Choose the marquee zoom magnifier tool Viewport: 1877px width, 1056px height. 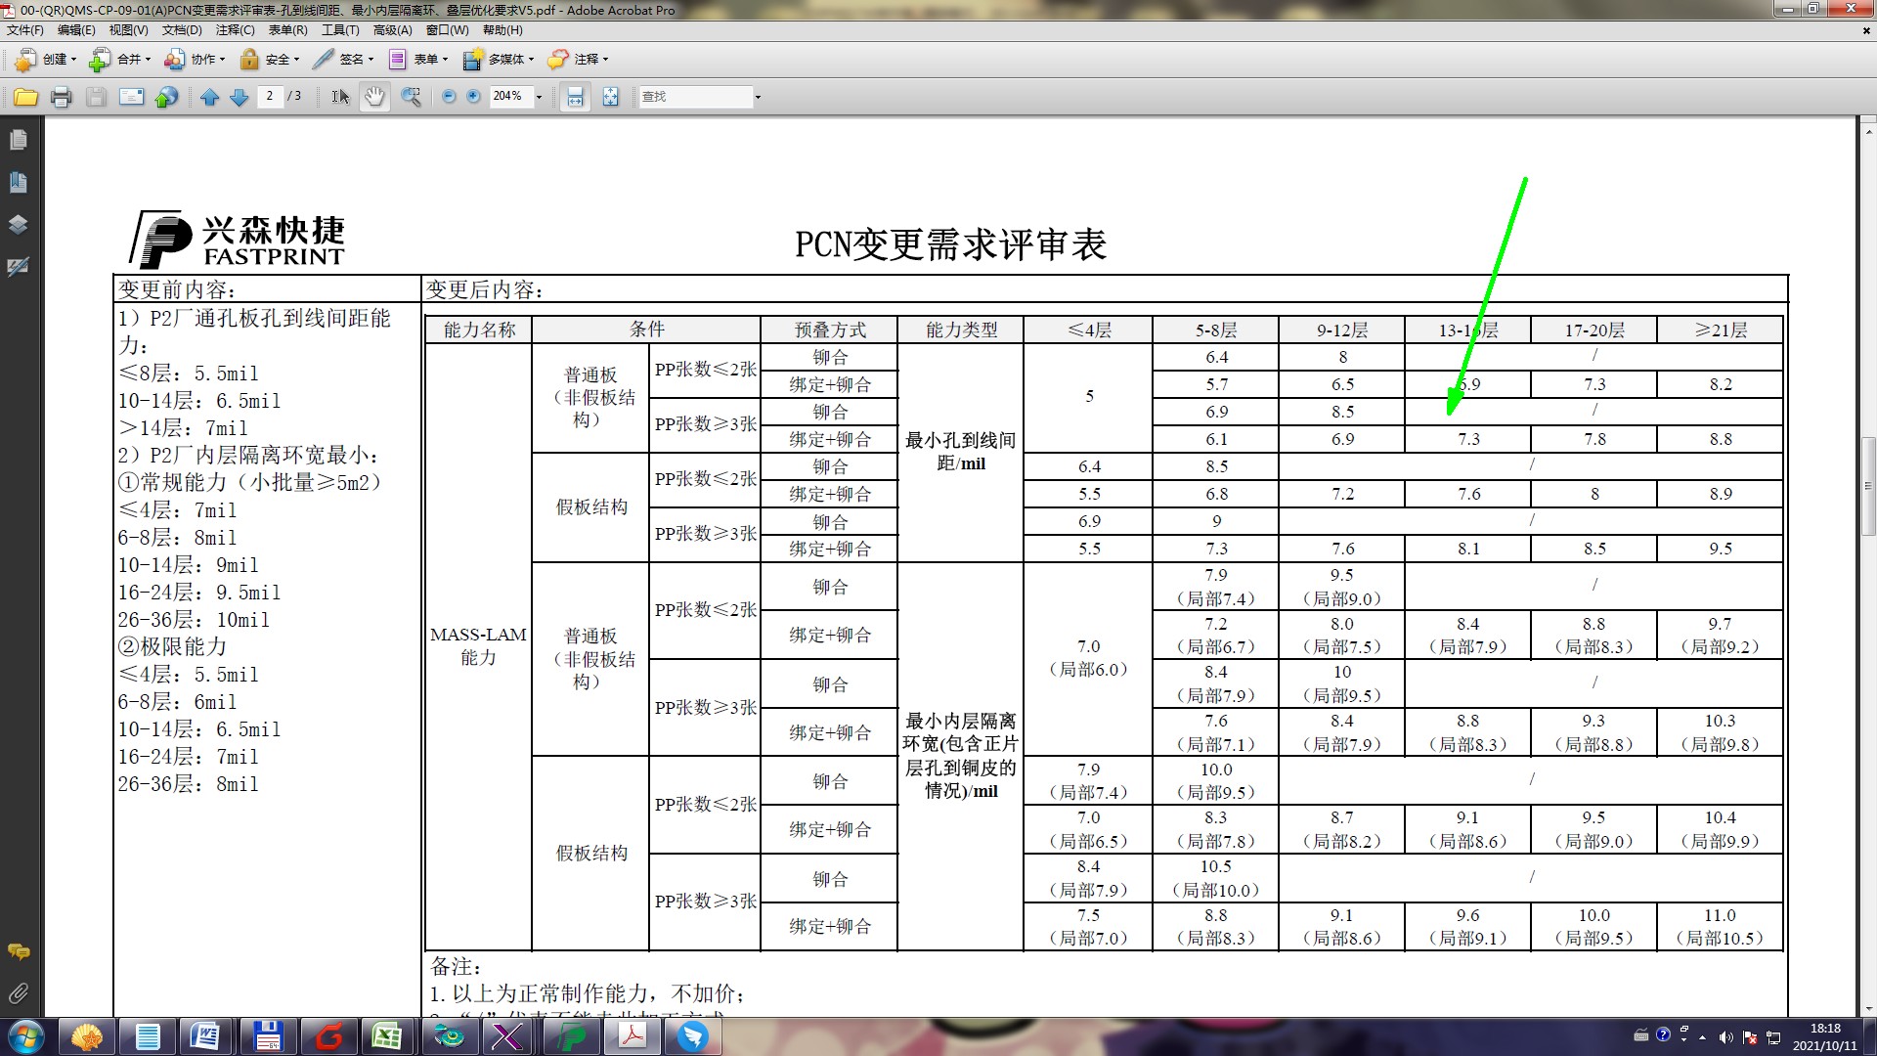[411, 97]
